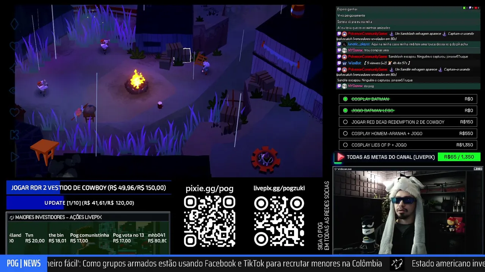Viewport: 485px width, 272px height.
Task: Select the 'JOGO BATMAN LEGO' goal radio circle
Action: coord(345,110)
